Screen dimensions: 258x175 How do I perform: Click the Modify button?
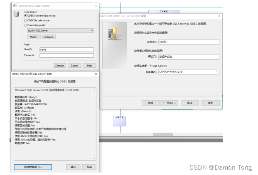[34, 37]
